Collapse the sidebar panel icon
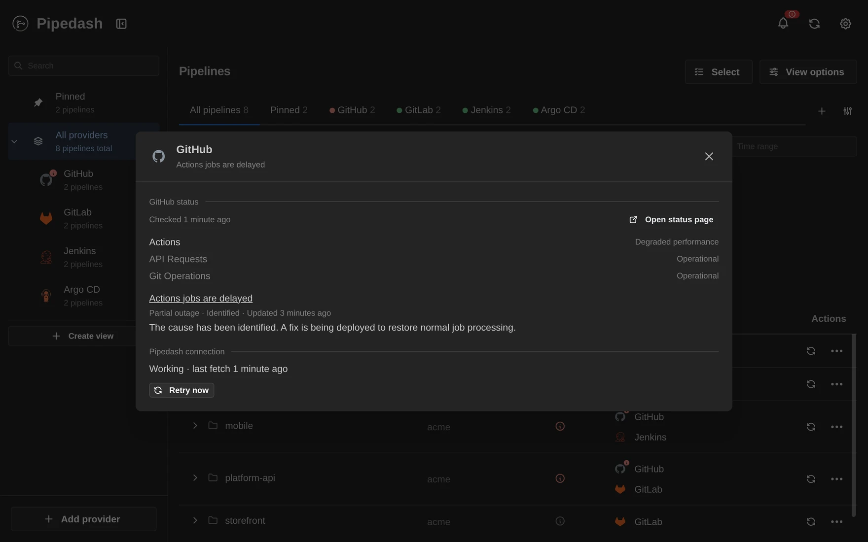Screen dimensions: 868x542 pos(121,23)
